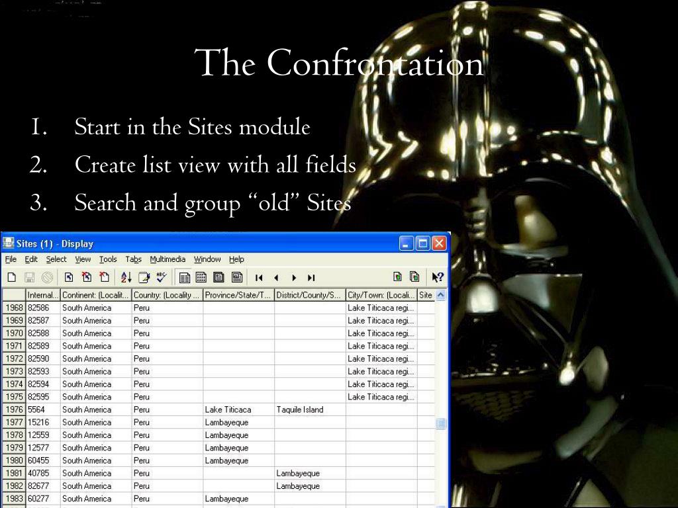Switch to List grid view icon
678x508 pixels.
pyautogui.click(x=201, y=277)
